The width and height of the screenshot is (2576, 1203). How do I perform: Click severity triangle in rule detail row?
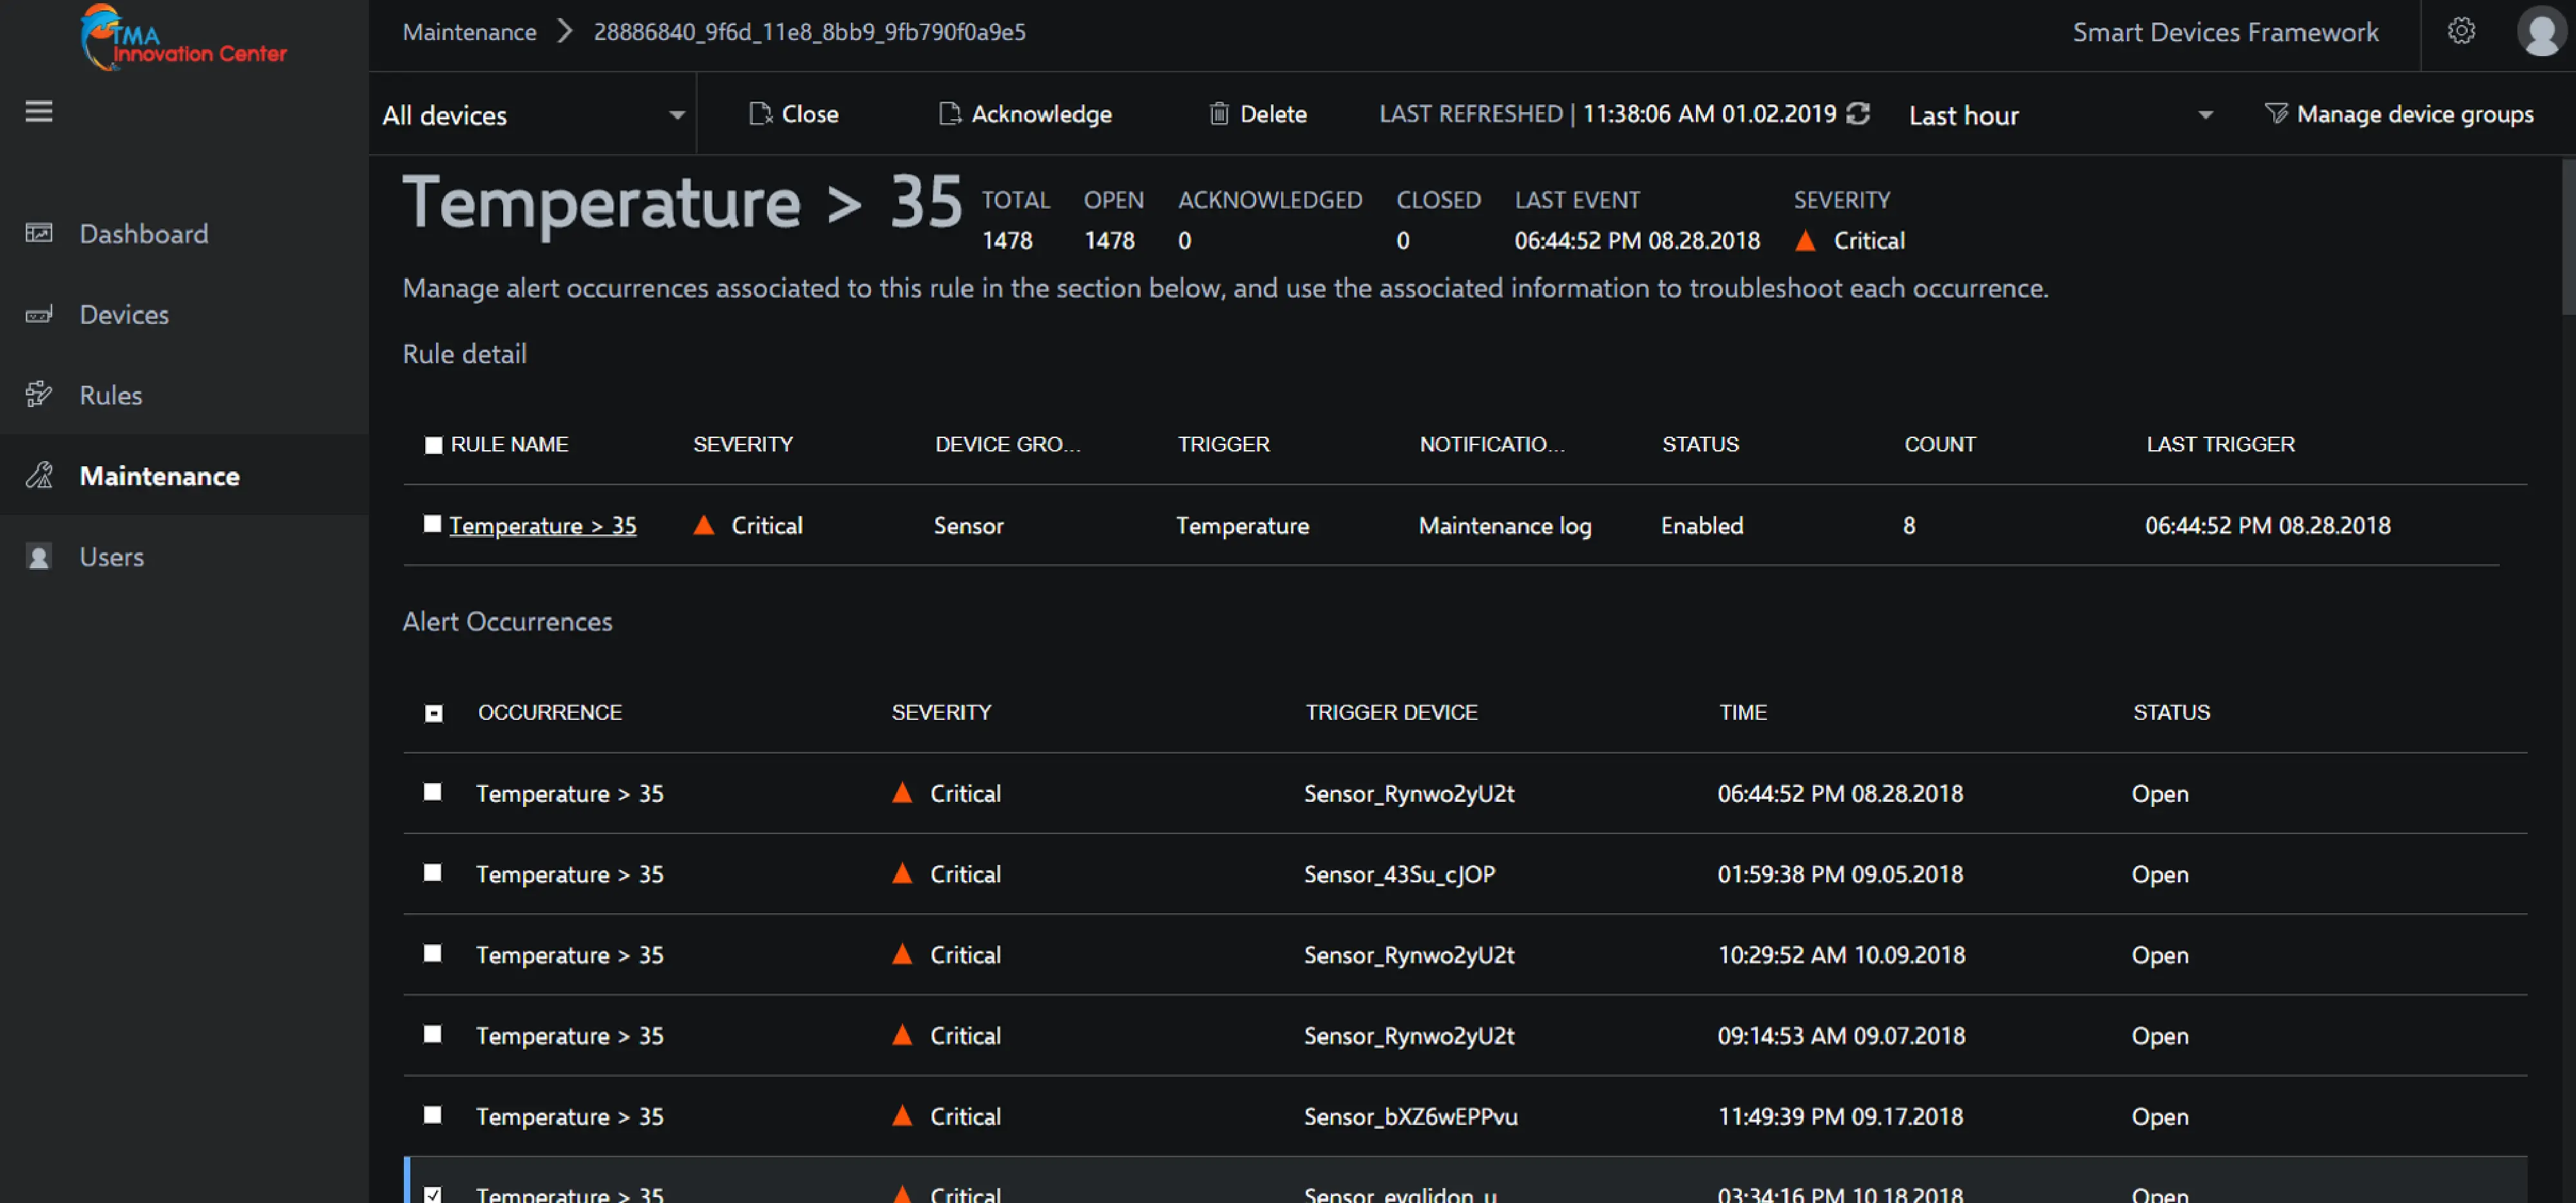704,525
